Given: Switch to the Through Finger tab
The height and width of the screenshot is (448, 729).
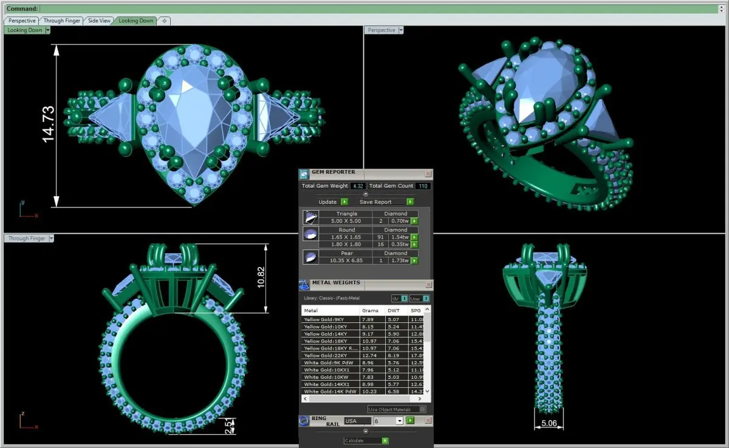Looking at the screenshot, I should [x=62, y=21].
